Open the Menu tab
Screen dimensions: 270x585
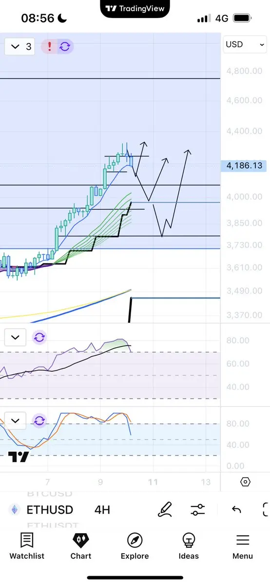click(242, 546)
